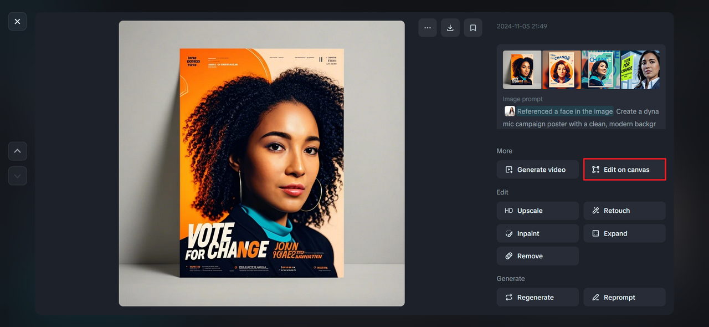Regenerate the image
This screenshot has width=709, height=327.
pos(538,297)
